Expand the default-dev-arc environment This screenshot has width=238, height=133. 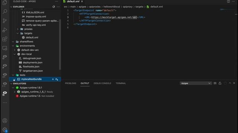pyautogui.click(x=15, y=50)
